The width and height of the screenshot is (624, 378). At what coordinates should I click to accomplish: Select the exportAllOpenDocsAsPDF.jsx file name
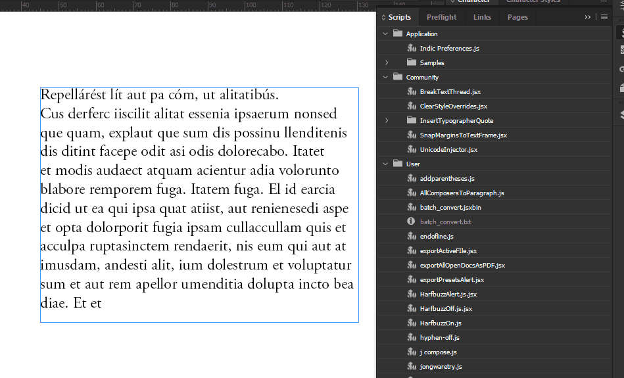462,266
